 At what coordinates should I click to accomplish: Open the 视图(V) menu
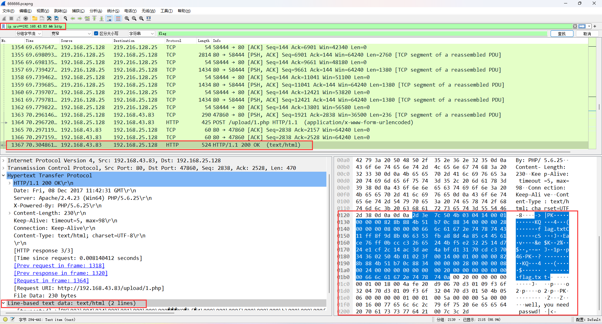43,11
